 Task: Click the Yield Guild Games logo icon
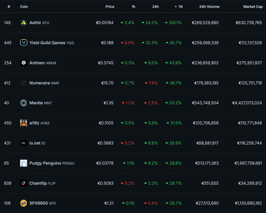point(24,43)
